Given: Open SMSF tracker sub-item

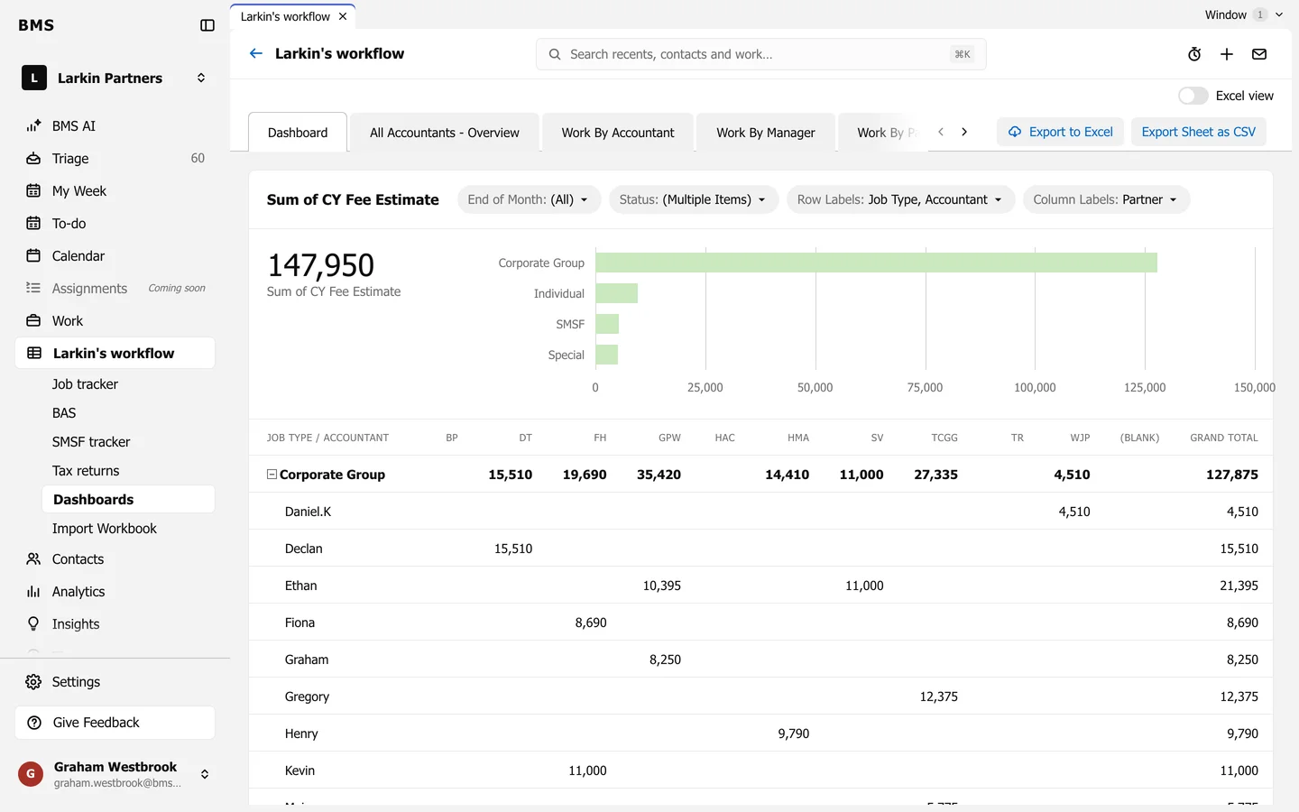Looking at the screenshot, I should coord(128,441).
